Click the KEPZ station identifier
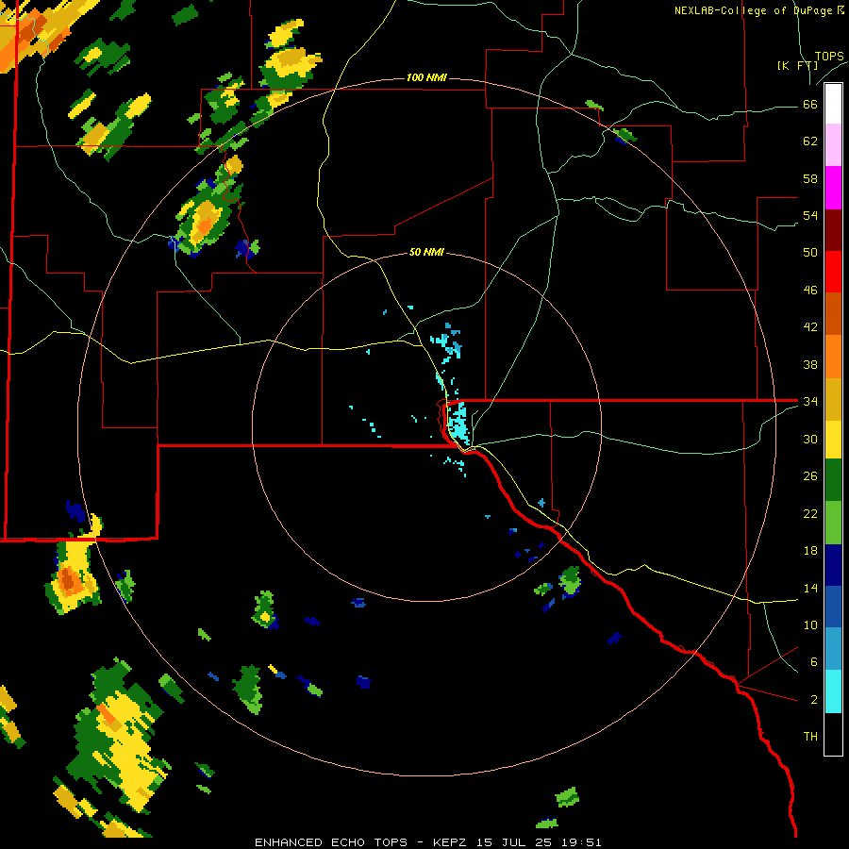Screen dimensions: 849x849 451,842
